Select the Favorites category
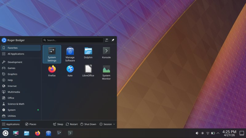The width and height of the screenshot is (246, 138). 21,48
